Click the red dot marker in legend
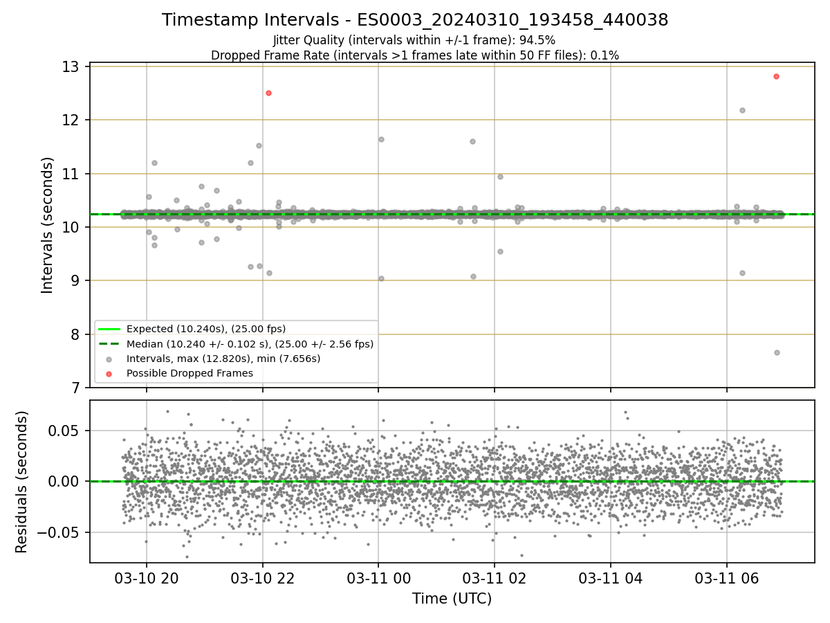The width and height of the screenshot is (830, 623). point(109,373)
